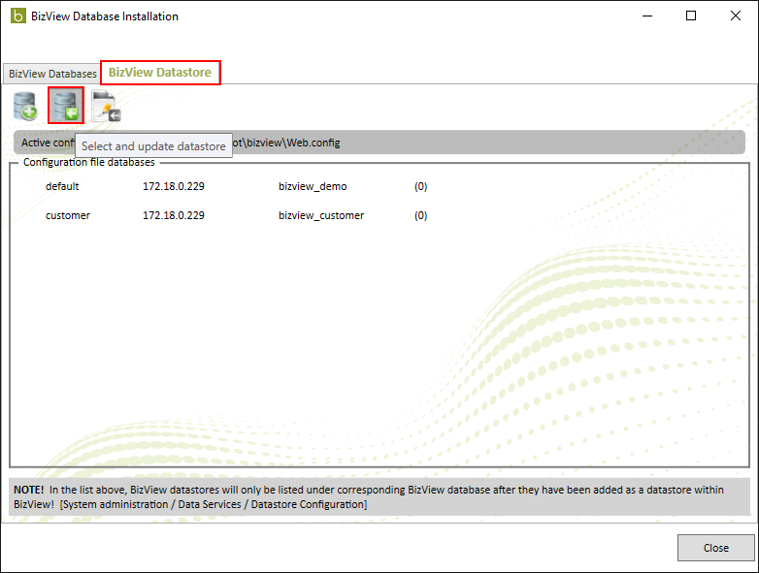The width and height of the screenshot is (759, 573).
Task: Click the (0) count in customer row
Action: point(420,215)
